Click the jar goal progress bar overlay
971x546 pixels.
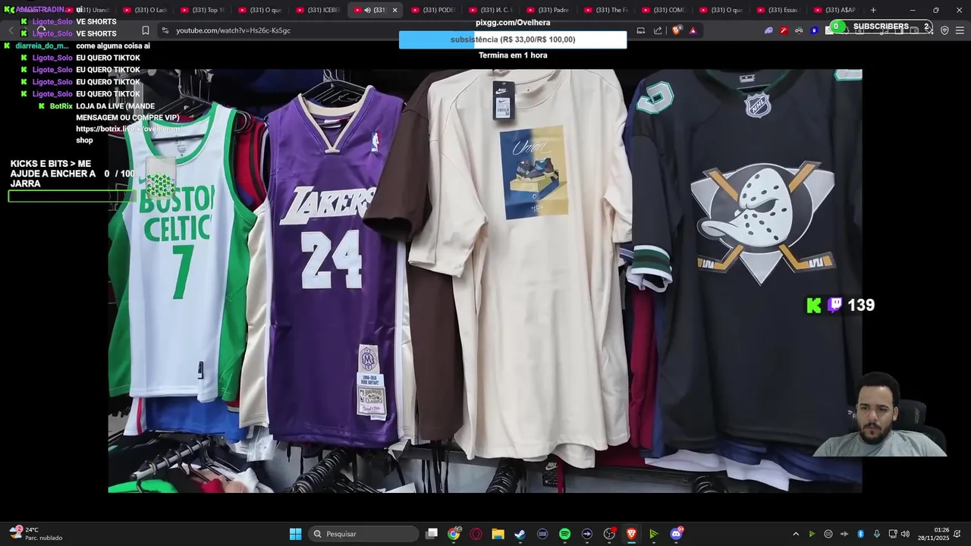tap(71, 196)
